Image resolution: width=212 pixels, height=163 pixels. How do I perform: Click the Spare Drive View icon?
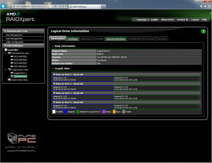[x=10, y=80]
